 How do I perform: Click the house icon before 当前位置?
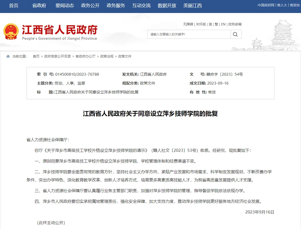point(8,56)
